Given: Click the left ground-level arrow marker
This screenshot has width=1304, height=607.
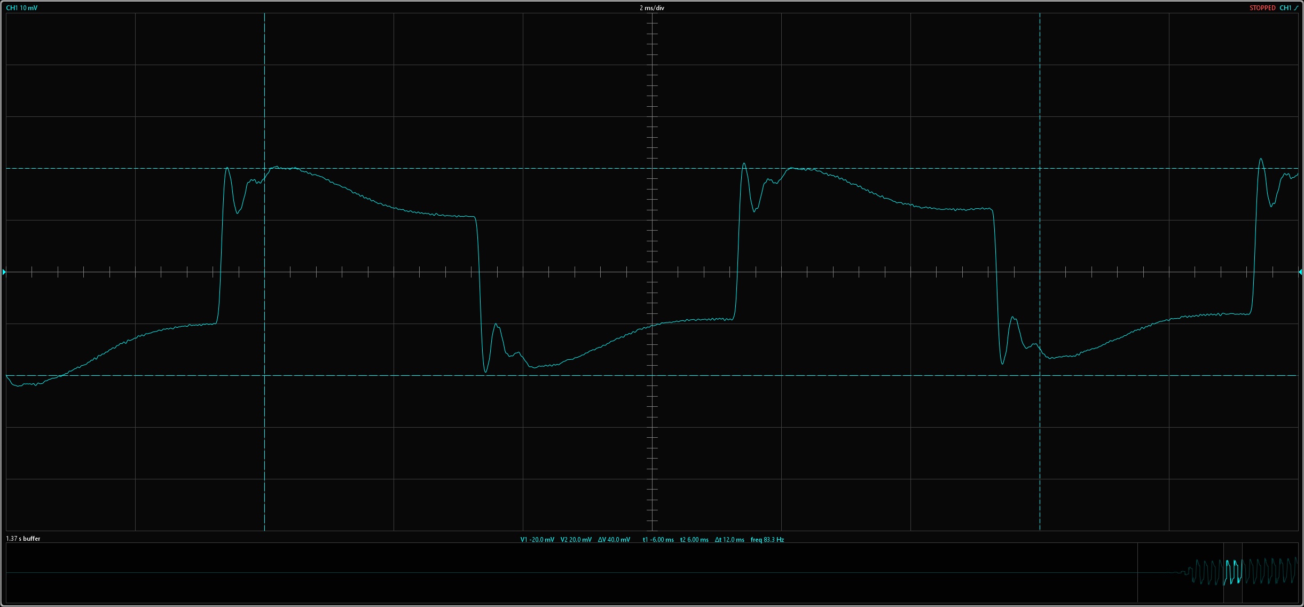Looking at the screenshot, I should tap(4, 272).
